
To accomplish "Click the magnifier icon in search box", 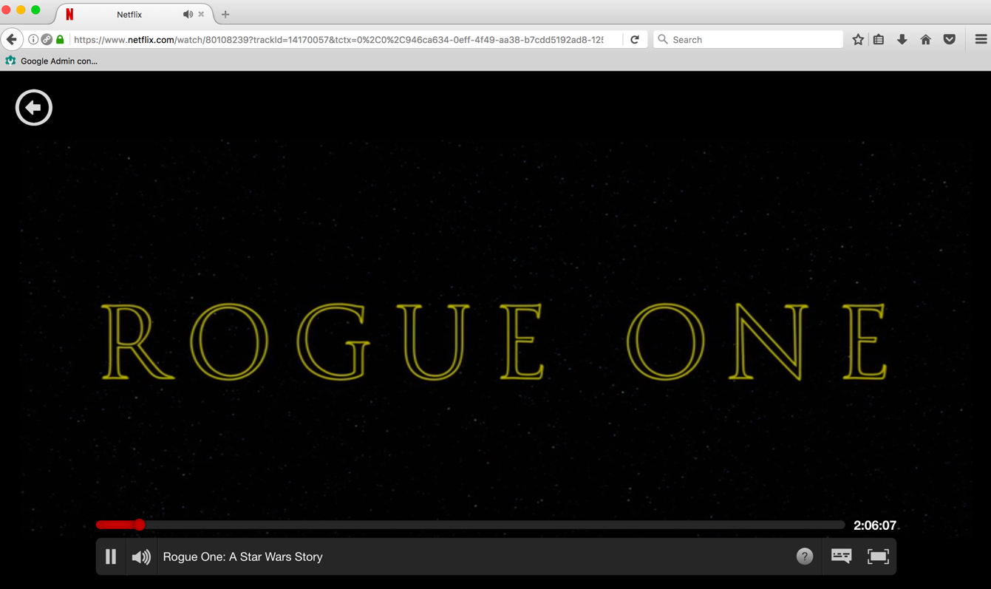I will (663, 39).
